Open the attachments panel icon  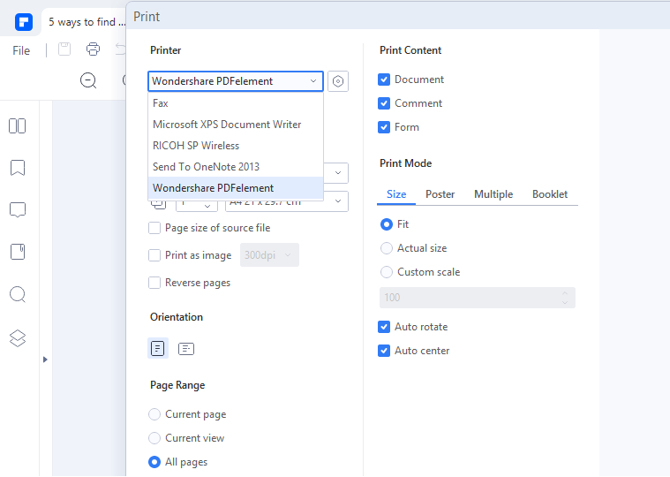tap(17, 253)
